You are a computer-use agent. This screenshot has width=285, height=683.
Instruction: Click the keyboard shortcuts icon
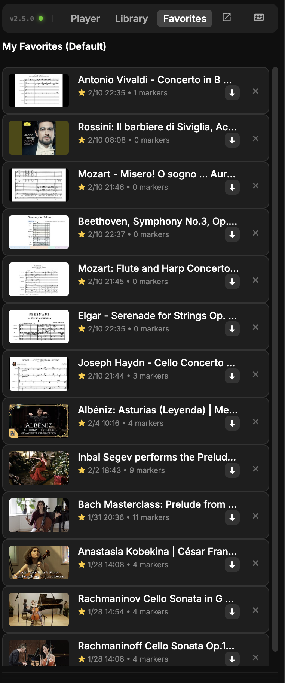pos(258,17)
